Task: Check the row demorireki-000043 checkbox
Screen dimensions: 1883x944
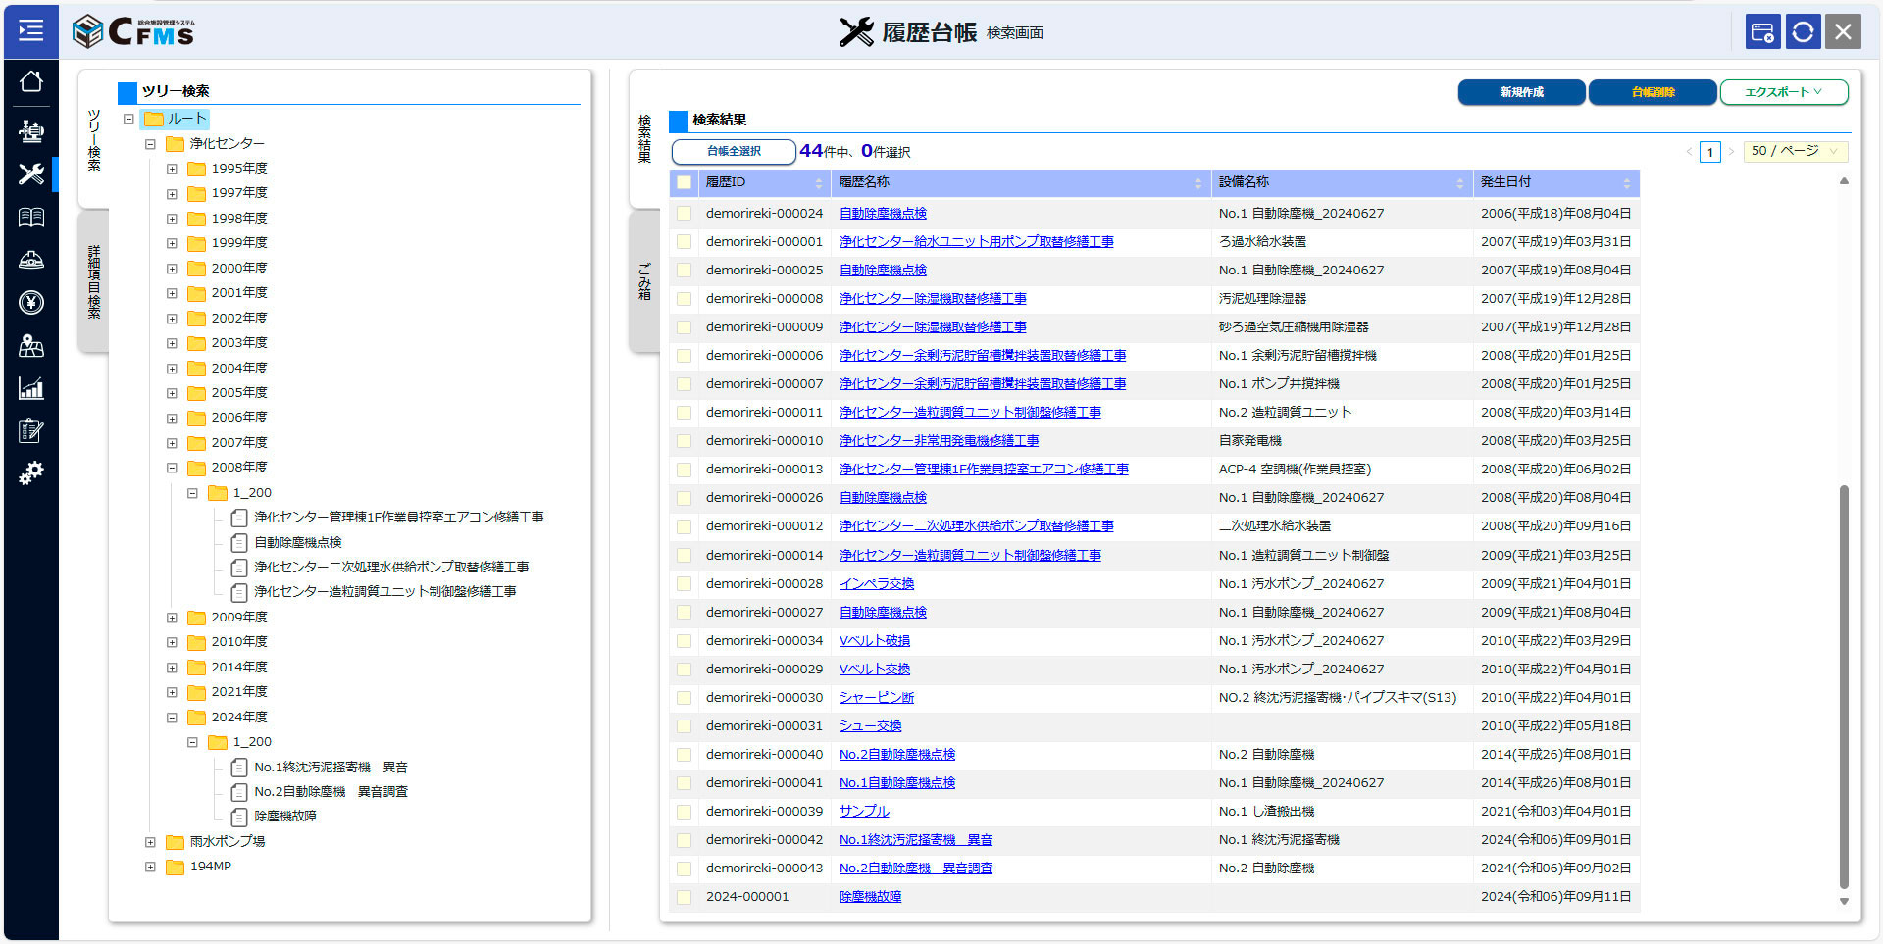Action: coord(684,869)
